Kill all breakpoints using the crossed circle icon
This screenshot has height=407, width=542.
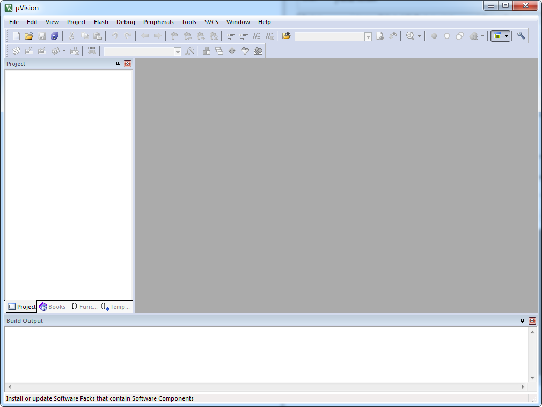pos(473,36)
